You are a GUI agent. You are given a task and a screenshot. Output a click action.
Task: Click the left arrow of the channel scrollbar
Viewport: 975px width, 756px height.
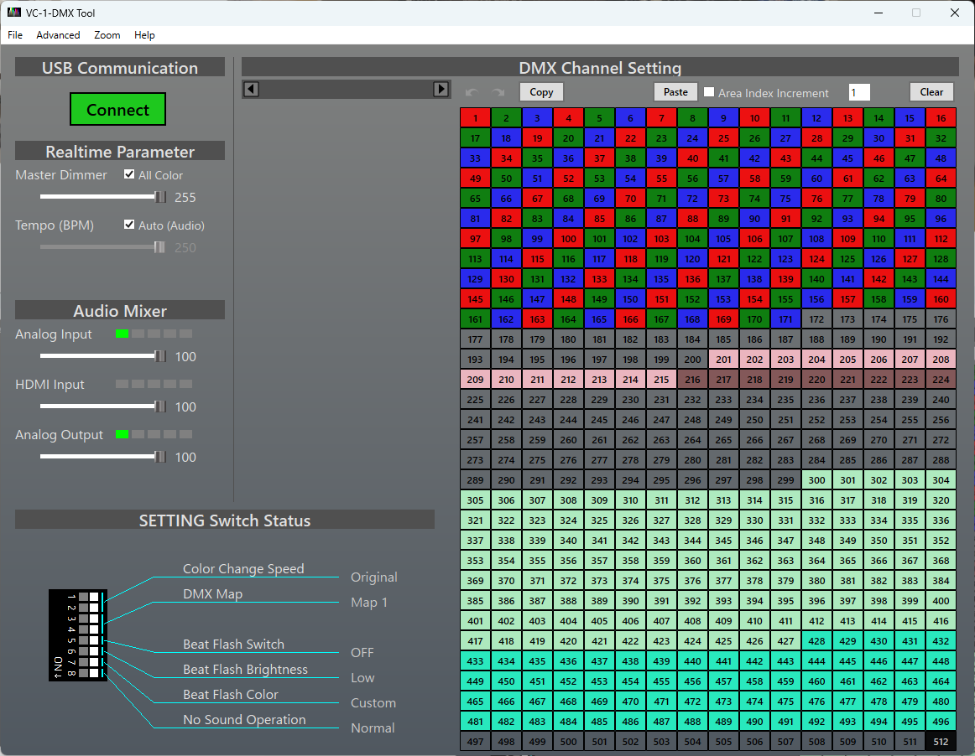pos(251,88)
